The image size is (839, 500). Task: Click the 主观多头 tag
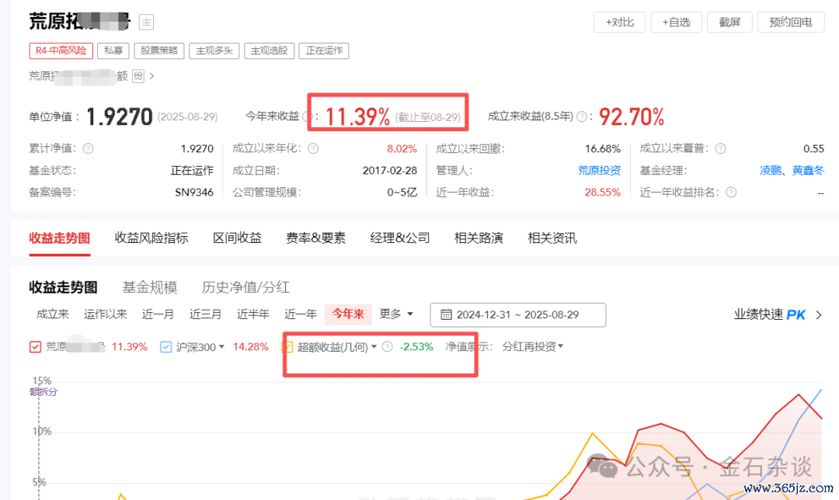(214, 50)
